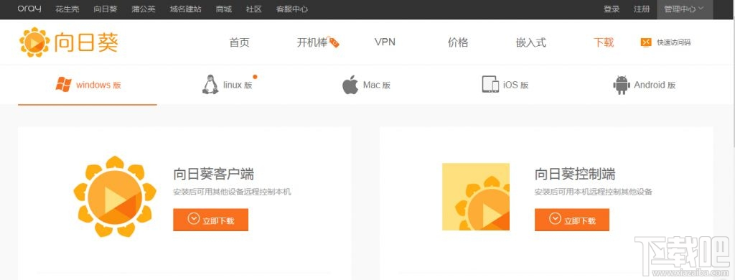735x280 pixels.
Task: Click the Android robot icon
Action: click(622, 85)
